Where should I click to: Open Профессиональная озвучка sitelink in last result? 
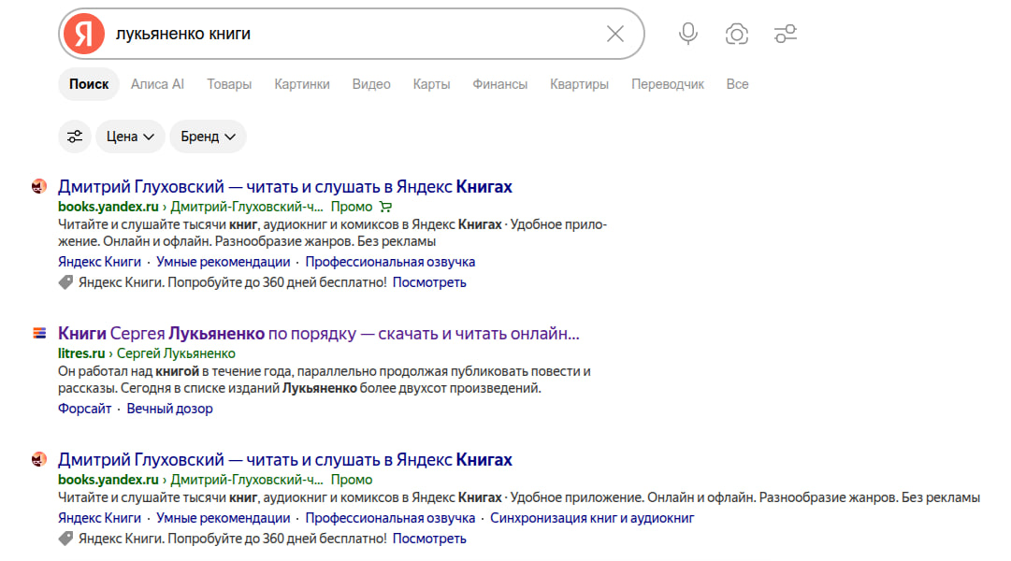(390, 518)
